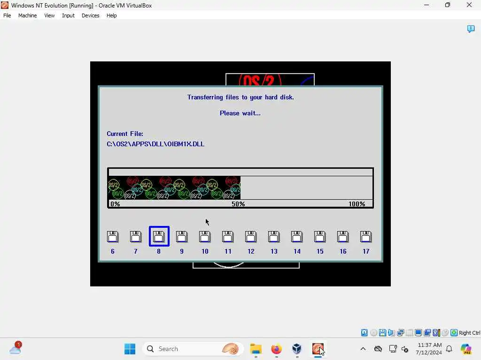This screenshot has height=360, width=481.
Task: Click floppy diskette icon number 11
Action: tap(228, 237)
